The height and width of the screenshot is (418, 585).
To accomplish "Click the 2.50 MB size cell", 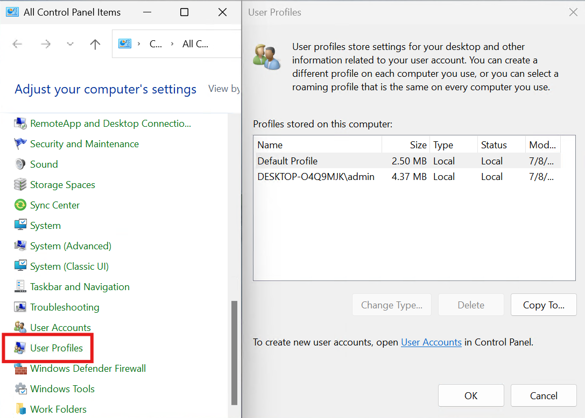I will (409, 161).
